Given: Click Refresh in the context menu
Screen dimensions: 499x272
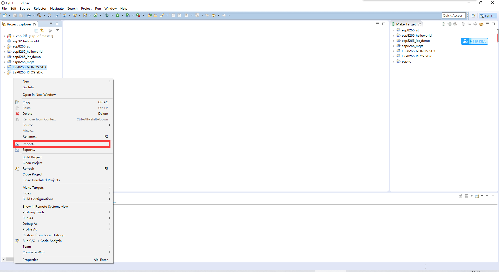Looking at the screenshot, I should pos(63,169).
